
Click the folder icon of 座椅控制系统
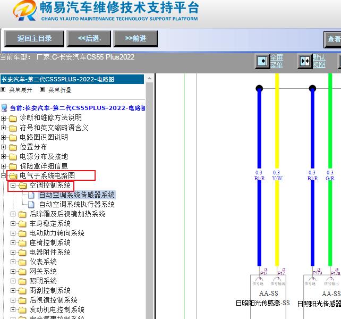click(22, 243)
